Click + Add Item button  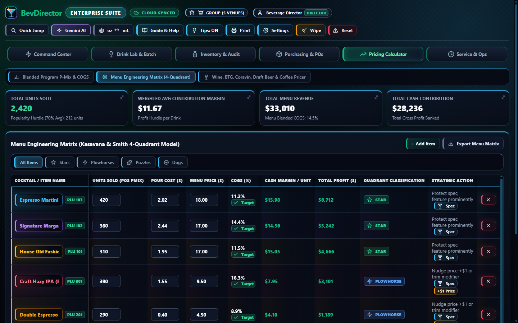[x=423, y=144]
